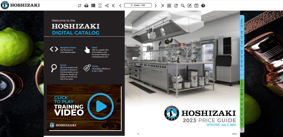Click the crop/clip page tool icon

click(80, 6)
